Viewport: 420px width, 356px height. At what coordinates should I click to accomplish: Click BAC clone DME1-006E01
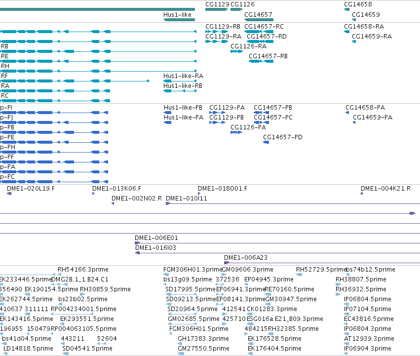coord(156,238)
